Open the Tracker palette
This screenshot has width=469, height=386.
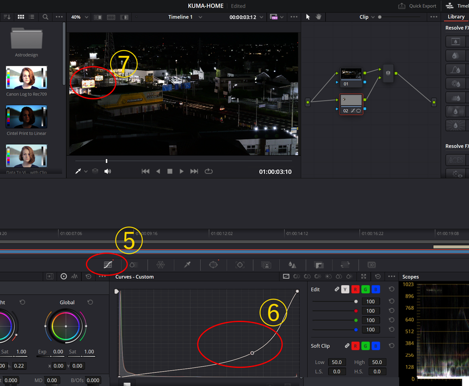240,265
